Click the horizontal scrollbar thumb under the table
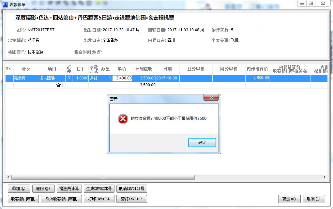This screenshot has width=333, height=209. [103, 177]
